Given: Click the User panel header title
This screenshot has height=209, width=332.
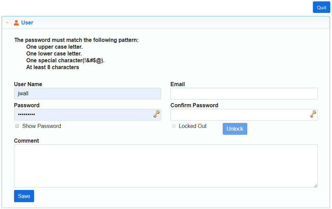Looking at the screenshot, I should click(x=27, y=23).
